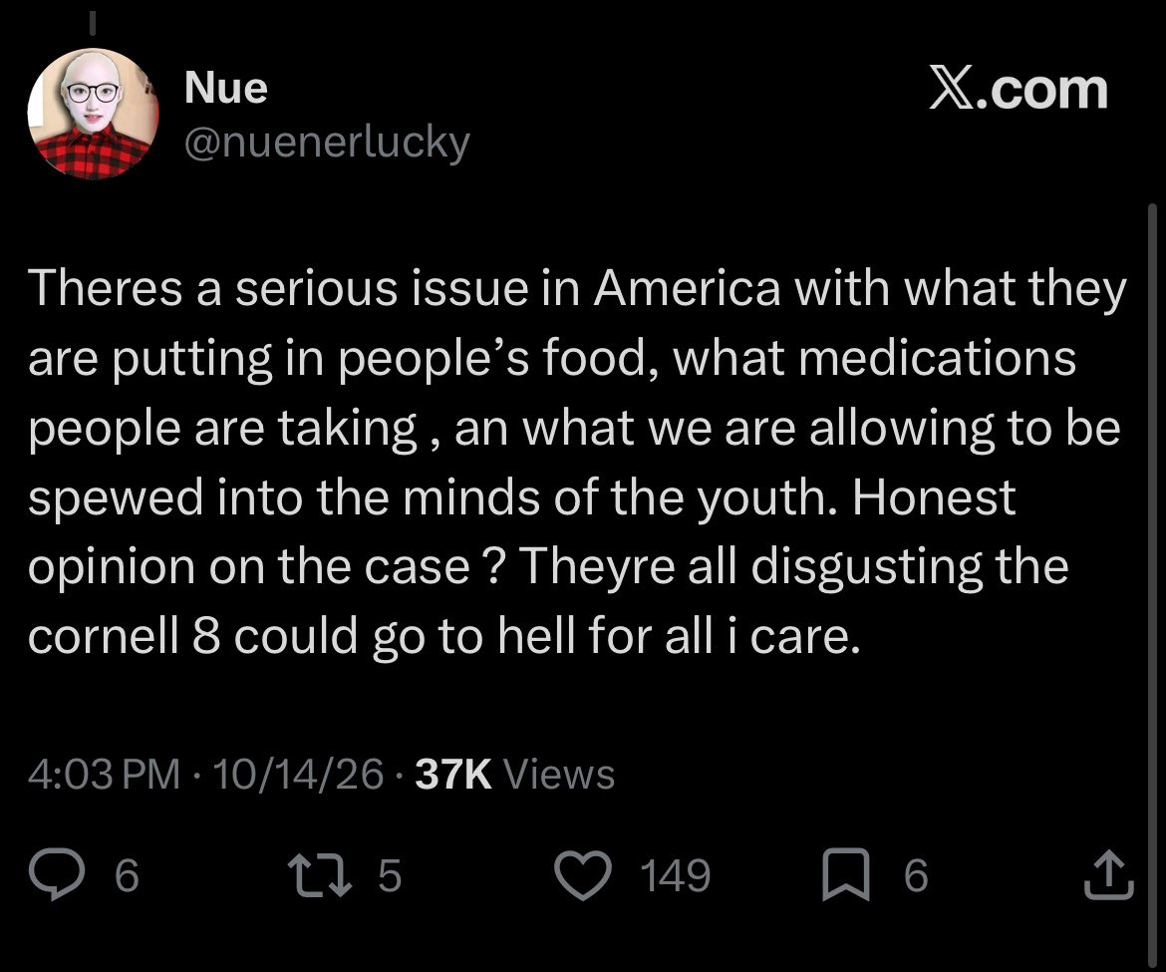Click the vertical scrollbar on right edge

1152,581
